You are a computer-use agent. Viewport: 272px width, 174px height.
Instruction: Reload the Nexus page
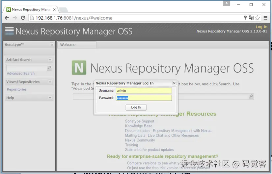(23, 18)
